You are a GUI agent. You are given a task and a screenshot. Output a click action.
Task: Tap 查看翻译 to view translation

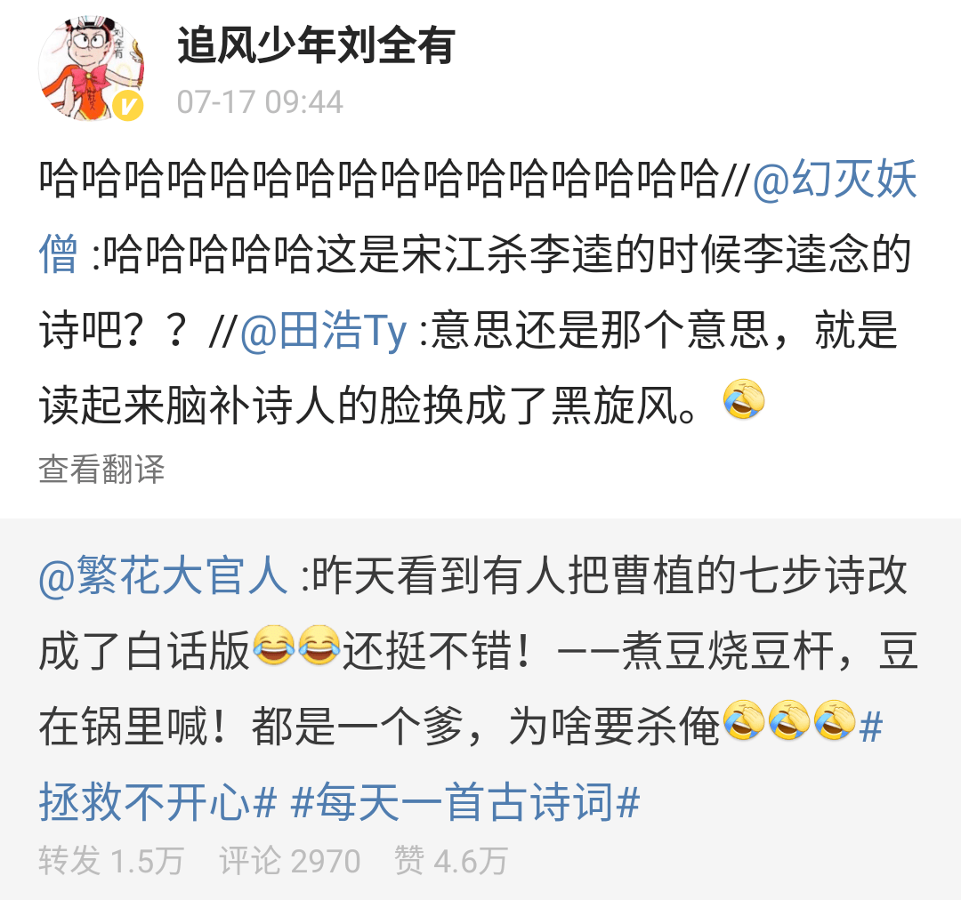click(x=101, y=470)
